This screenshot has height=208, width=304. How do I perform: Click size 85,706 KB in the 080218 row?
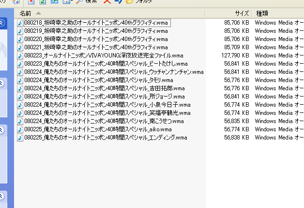(237, 23)
